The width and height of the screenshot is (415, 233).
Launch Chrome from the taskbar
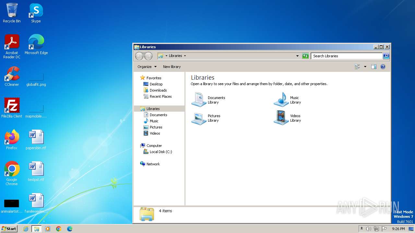click(59, 229)
